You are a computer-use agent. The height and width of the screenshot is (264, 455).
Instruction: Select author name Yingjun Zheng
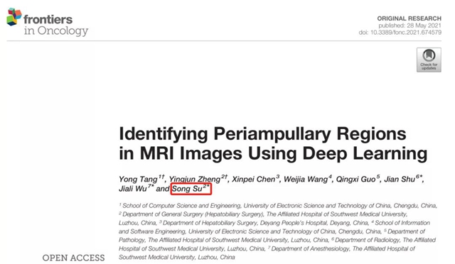(x=194, y=180)
